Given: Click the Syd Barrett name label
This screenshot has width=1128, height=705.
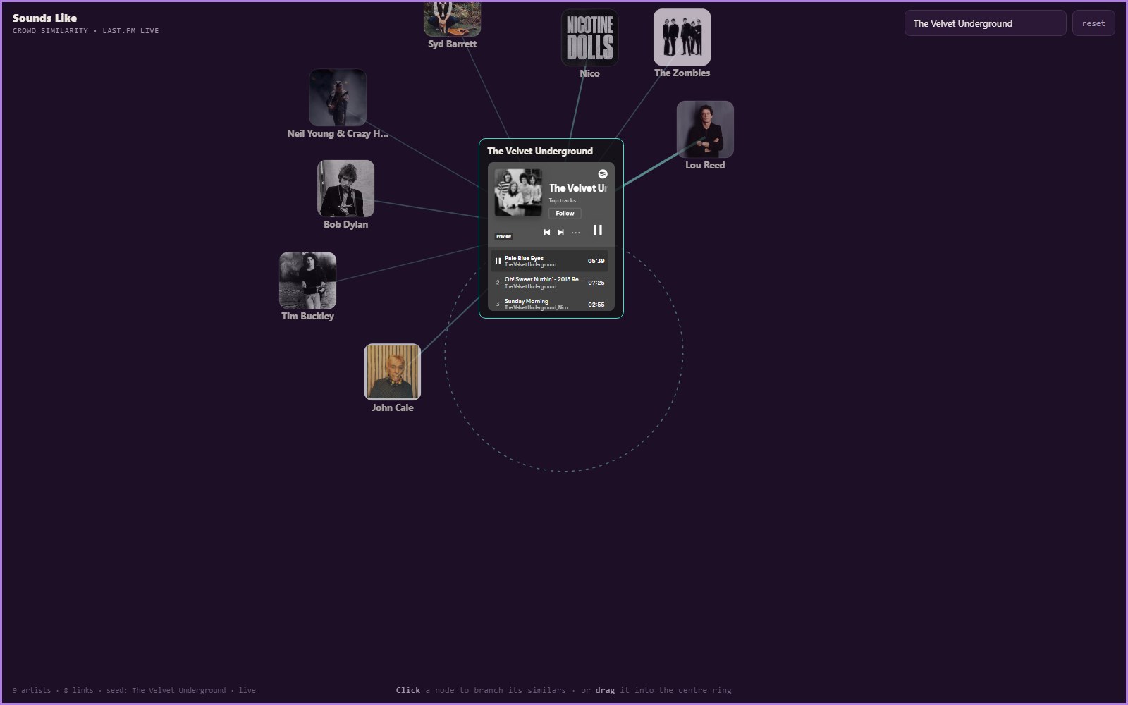Looking at the screenshot, I should tap(452, 44).
